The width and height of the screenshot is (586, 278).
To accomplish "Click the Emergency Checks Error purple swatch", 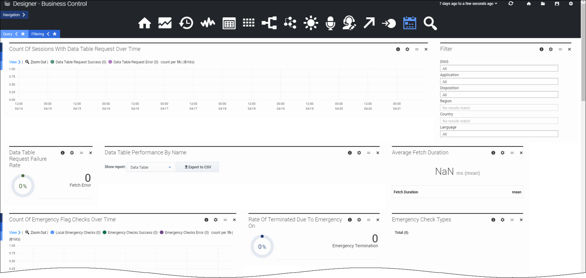I will [x=162, y=233].
